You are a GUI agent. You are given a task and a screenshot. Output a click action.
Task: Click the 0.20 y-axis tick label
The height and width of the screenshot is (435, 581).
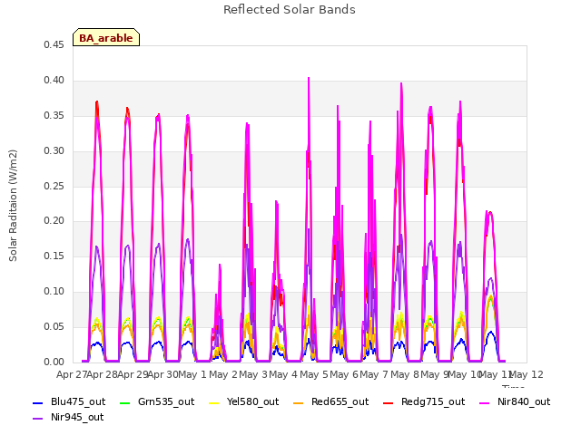(54, 221)
